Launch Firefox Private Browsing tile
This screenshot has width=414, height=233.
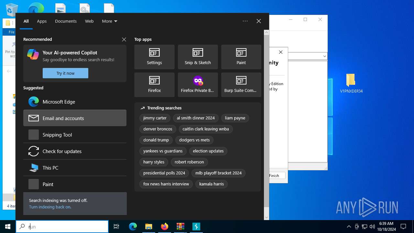coord(198,85)
